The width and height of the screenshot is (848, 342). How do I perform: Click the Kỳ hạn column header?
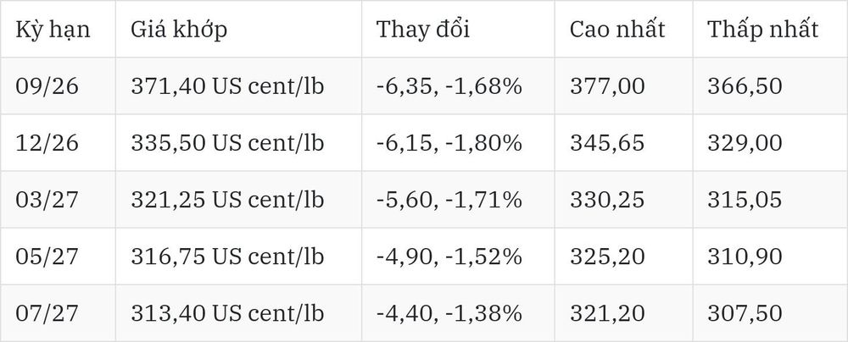tap(58, 29)
